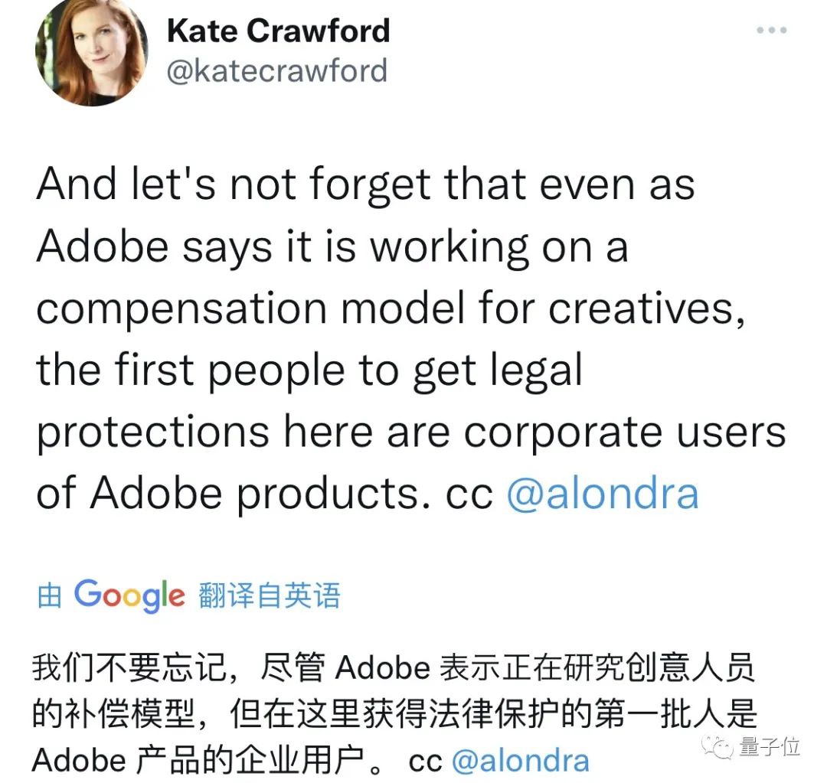Click the 翻译自英语 translation label
The image size is (827, 783).
(270, 595)
